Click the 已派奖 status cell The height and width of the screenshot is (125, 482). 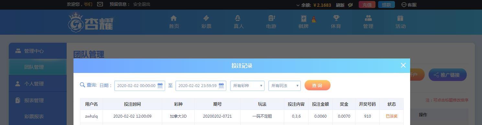[392, 116]
